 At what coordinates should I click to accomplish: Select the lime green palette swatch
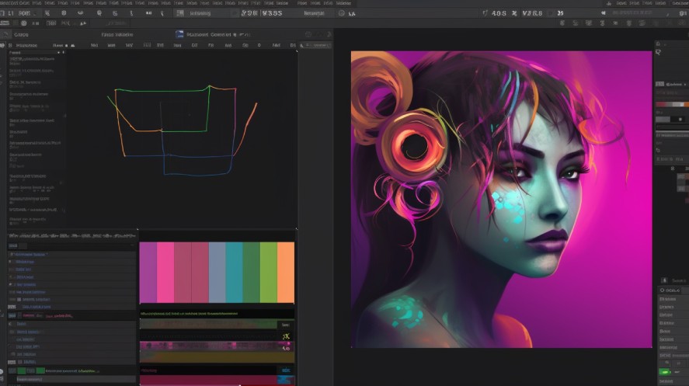pos(269,273)
